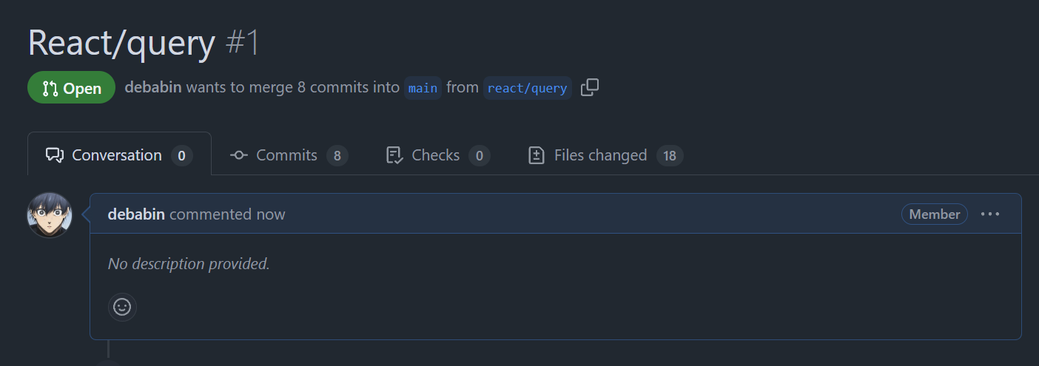Click the Checks tab checklist icon
The image size is (1039, 366).
click(x=394, y=155)
